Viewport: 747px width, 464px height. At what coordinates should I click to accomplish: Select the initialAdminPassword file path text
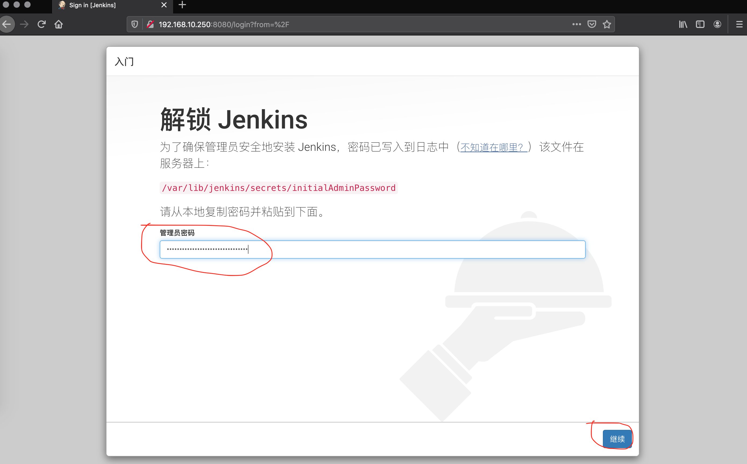pyautogui.click(x=279, y=188)
